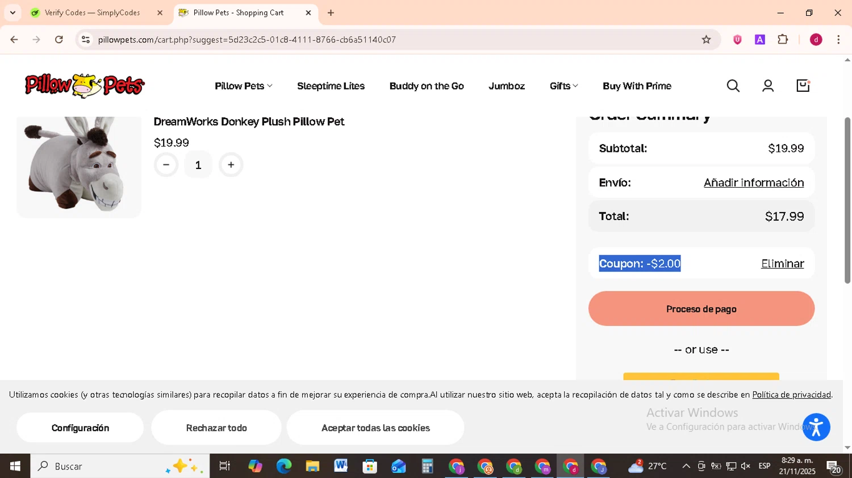The width and height of the screenshot is (852, 478).
Task: Click Eliminar to remove coupon
Action: click(782, 264)
